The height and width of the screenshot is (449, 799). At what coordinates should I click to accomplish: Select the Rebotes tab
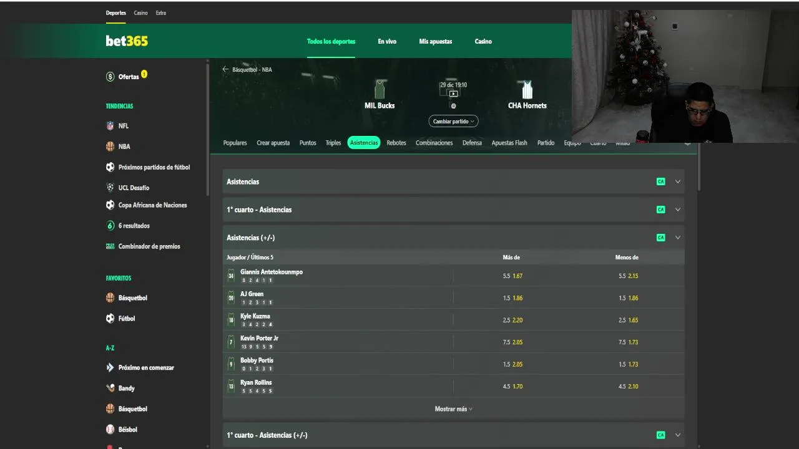click(x=396, y=143)
